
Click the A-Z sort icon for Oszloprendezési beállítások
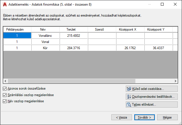129,97
